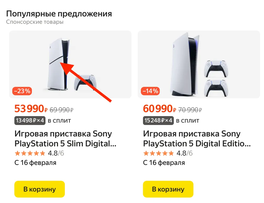Open PlayStation 5 Slim product image
264x203 pixels.
tap(70, 64)
